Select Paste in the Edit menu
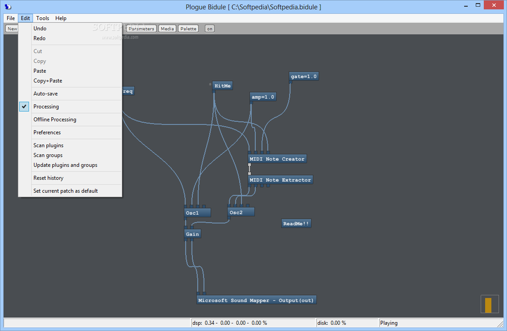Viewport: 507px width, 331px height. [x=70, y=71]
